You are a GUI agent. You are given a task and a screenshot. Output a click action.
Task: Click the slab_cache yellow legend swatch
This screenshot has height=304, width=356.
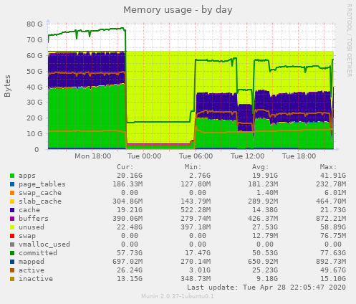[x=12, y=201]
